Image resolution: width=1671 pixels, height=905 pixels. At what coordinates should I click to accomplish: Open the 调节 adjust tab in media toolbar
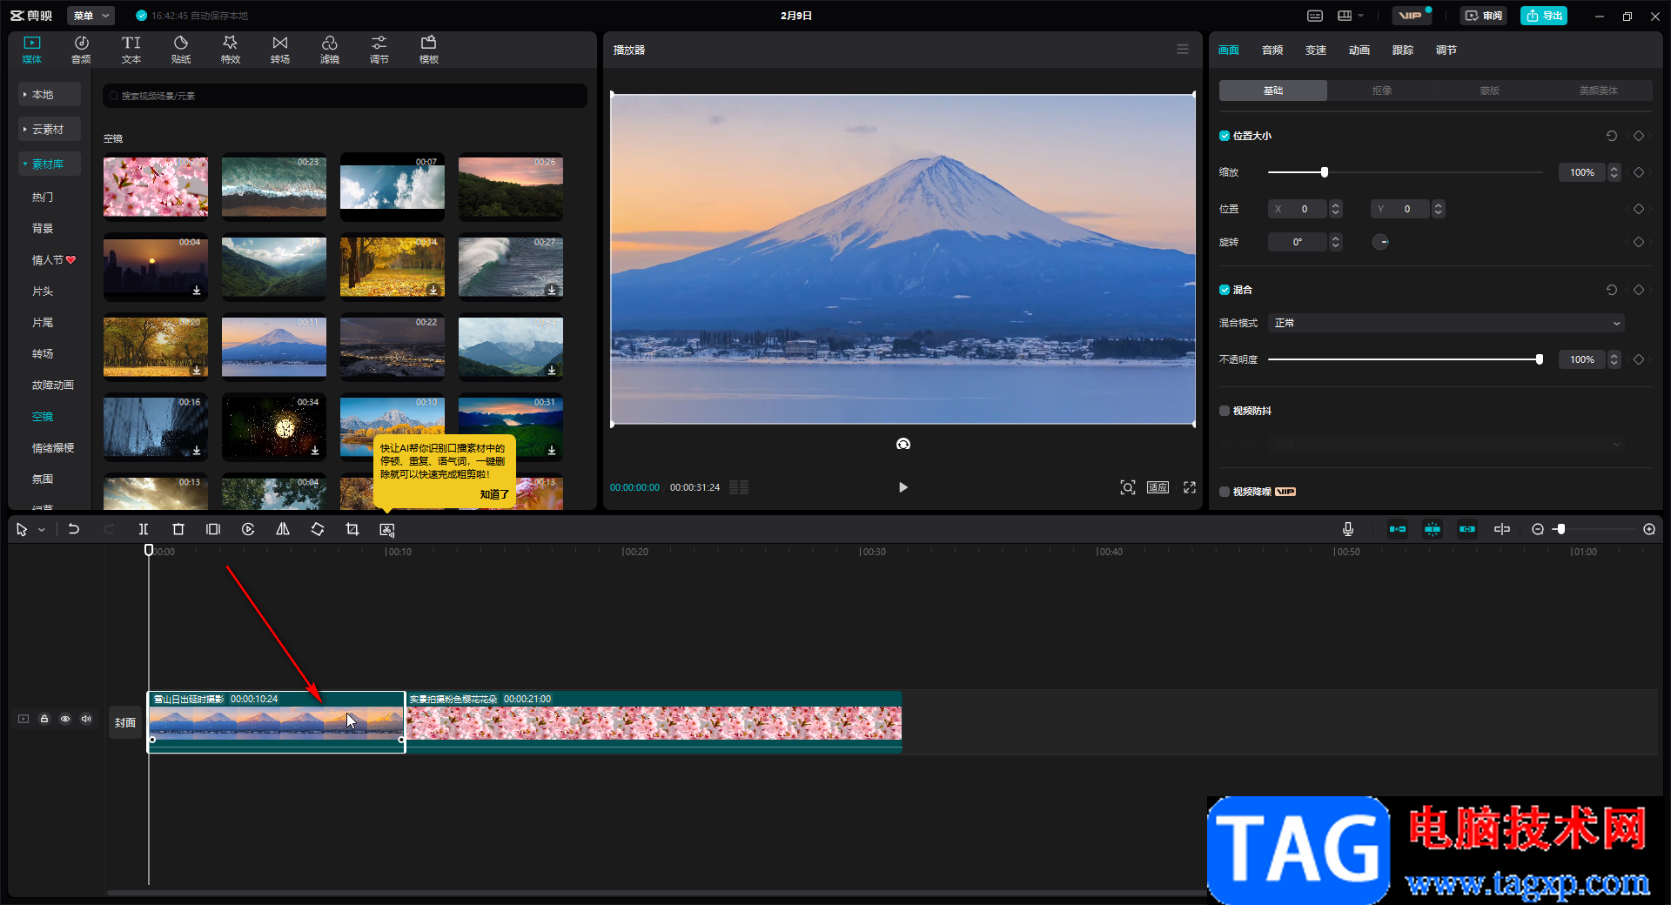tap(379, 50)
